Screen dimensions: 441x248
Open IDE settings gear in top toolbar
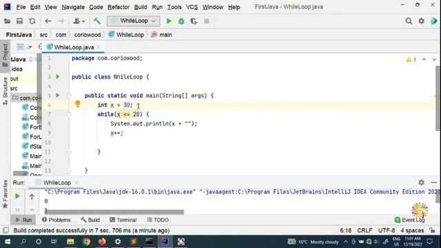[x=421, y=21]
